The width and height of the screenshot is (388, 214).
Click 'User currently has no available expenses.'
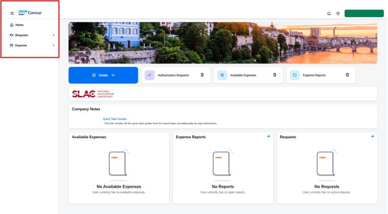(x=119, y=192)
